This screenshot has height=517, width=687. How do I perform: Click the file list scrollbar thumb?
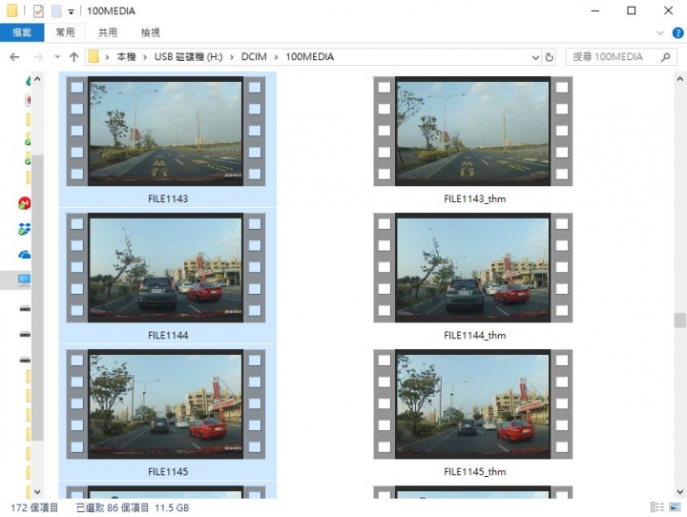pos(679,320)
